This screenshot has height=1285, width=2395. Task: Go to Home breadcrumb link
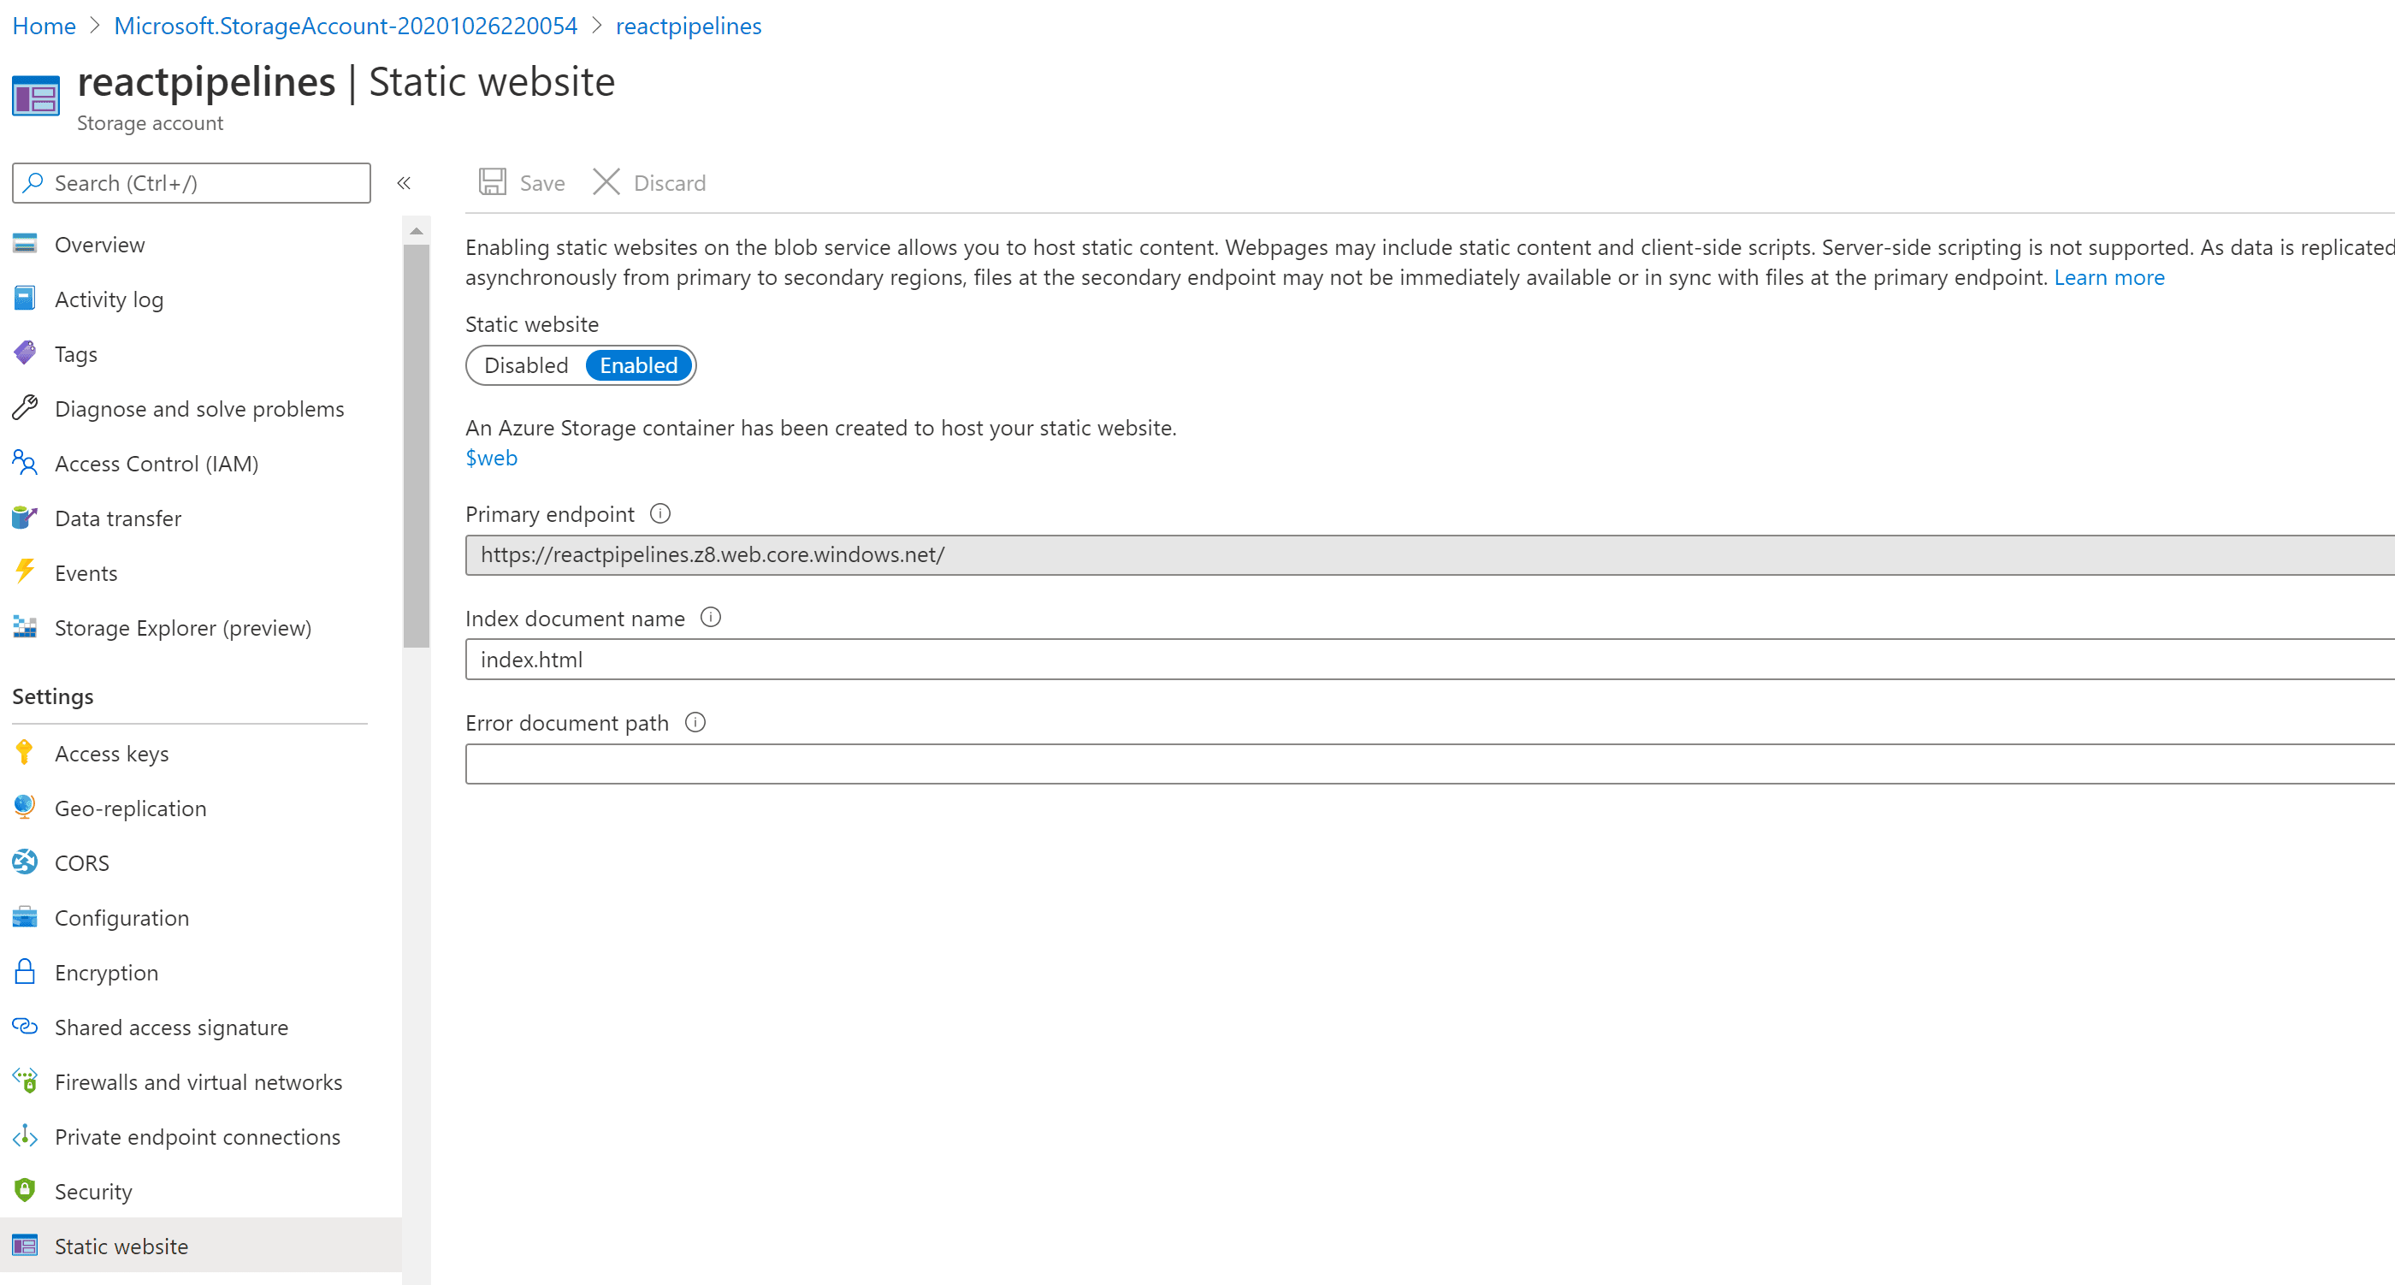coord(44,26)
